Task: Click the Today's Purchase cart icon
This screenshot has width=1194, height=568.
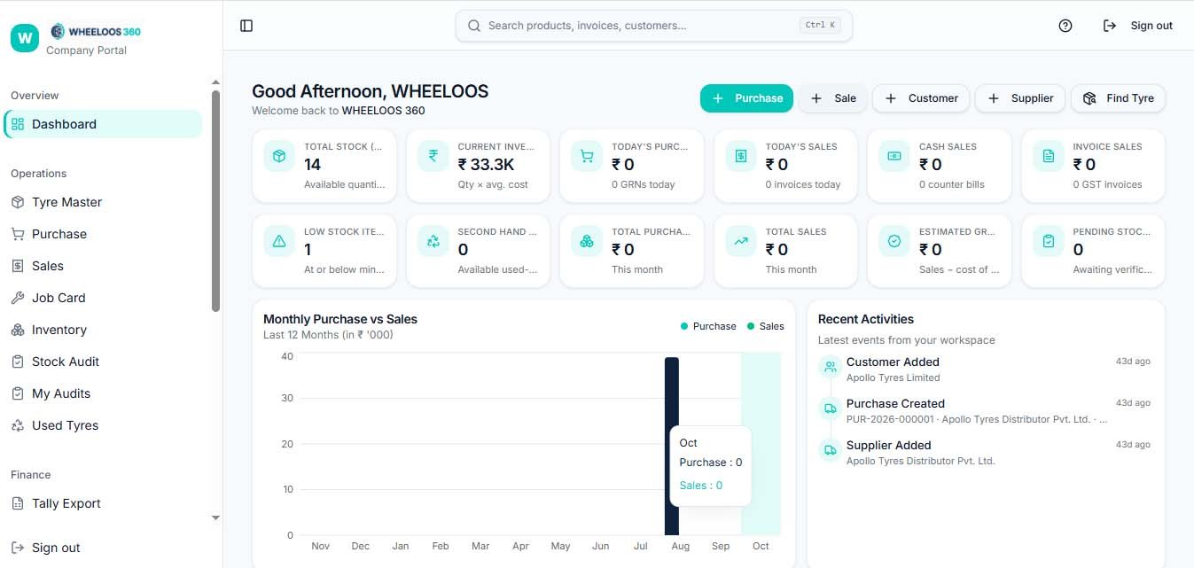Action: tap(587, 157)
